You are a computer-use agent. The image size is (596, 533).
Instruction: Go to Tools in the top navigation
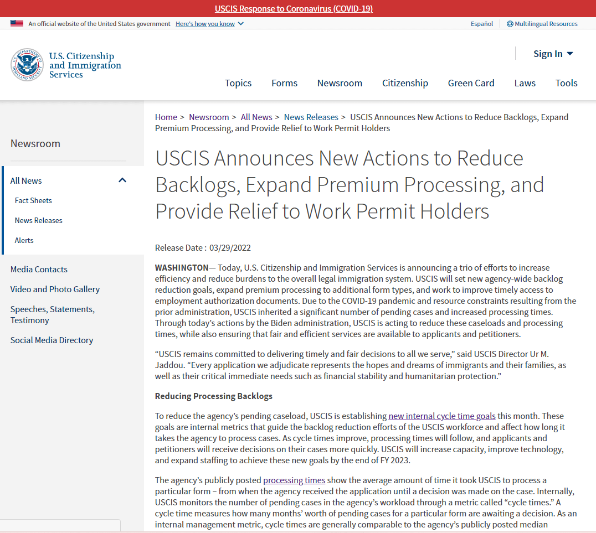coord(566,83)
